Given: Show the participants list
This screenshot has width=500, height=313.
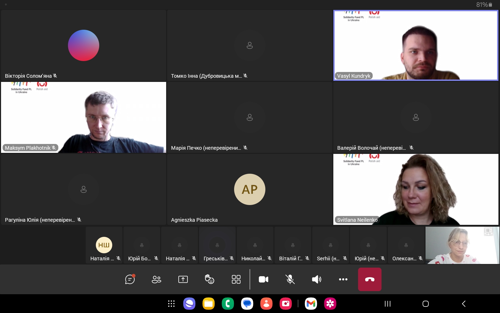Looking at the screenshot, I should pos(156,279).
